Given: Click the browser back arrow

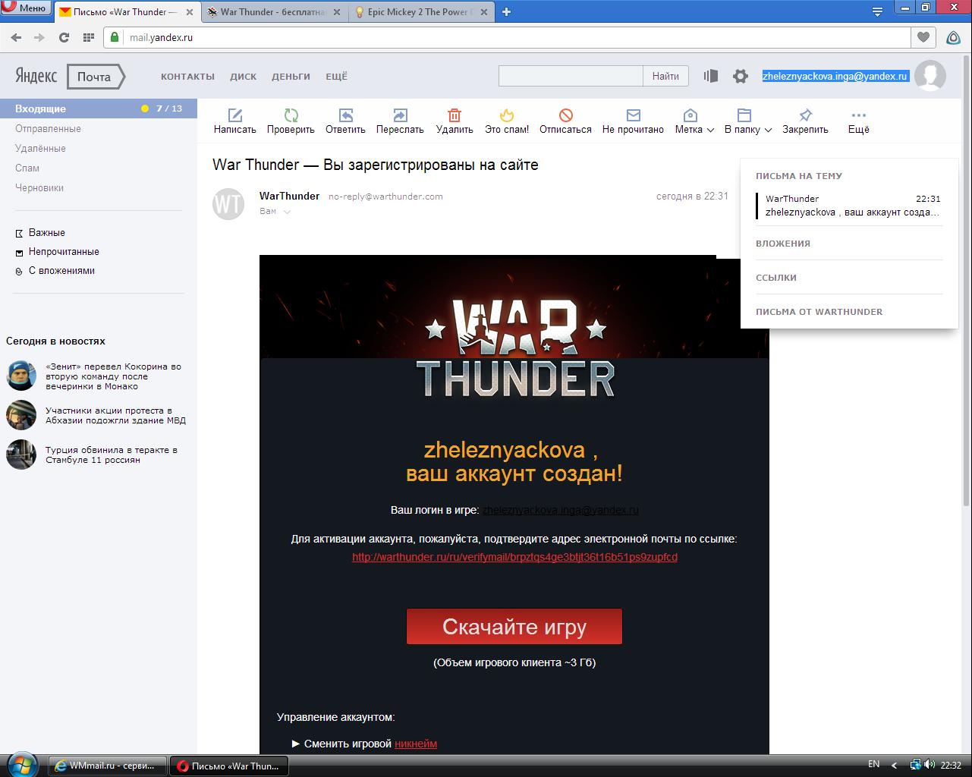Looking at the screenshot, I should 16,37.
